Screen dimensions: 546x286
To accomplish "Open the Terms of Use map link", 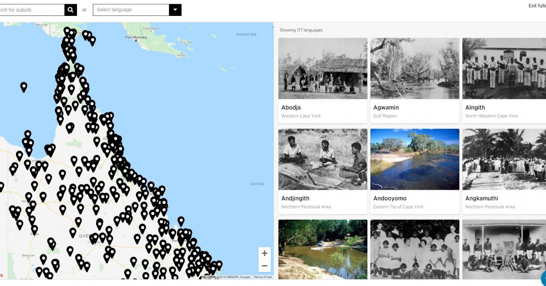I will [263, 277].
